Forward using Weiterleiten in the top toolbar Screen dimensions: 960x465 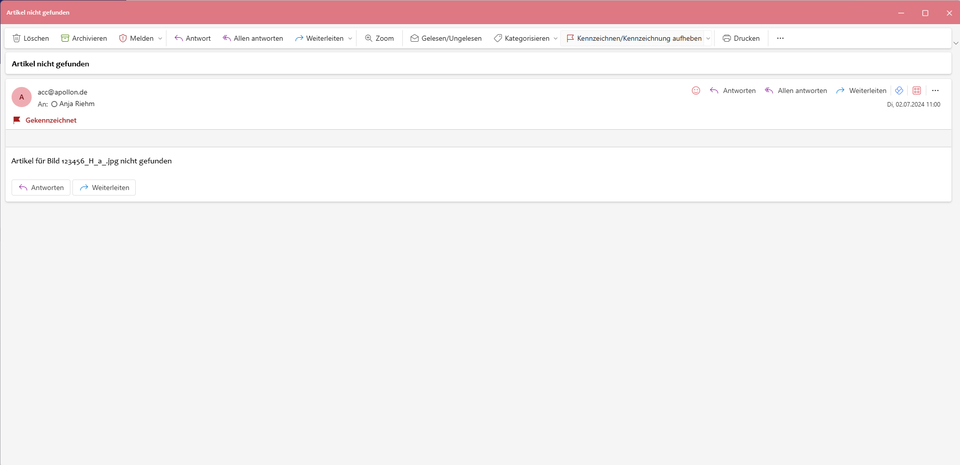[x=319, y=38]
